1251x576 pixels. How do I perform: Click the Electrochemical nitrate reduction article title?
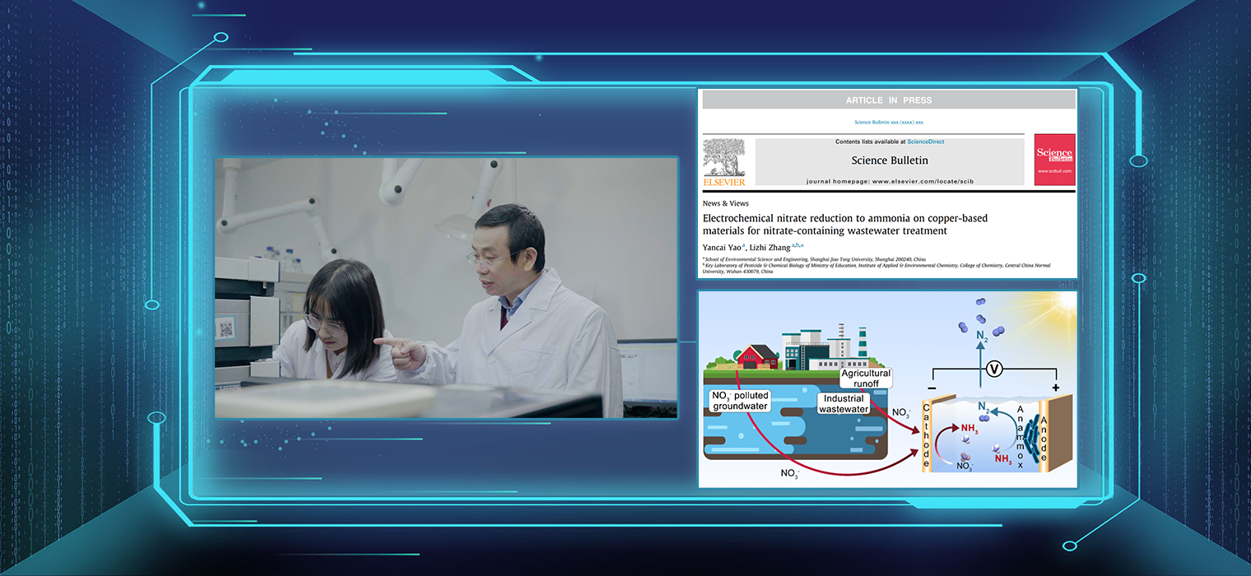click(x=844, y=225)
